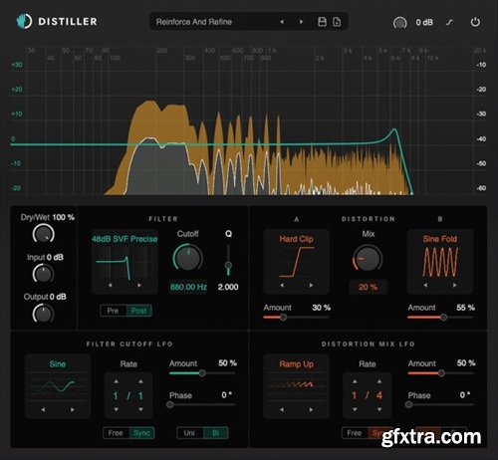Screen dimensions: 498x460
Task: Set Distortion Mix LFO to Free mode
Action: pos(355,433)
